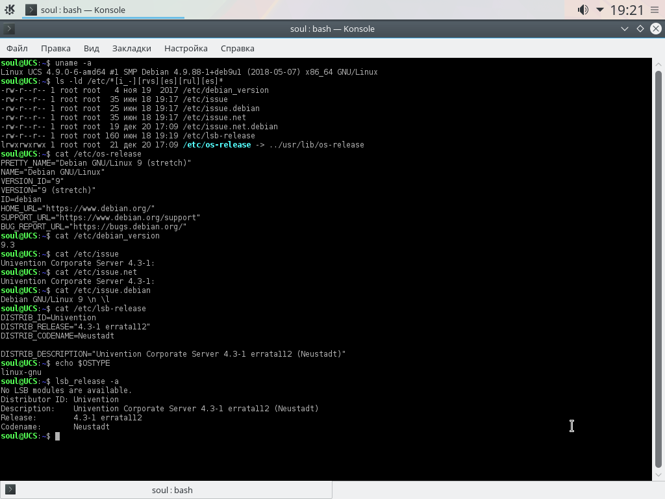The image size is (665, 499).
Task: Click the 'DISTRIB_ID=Univention' line
Action: pos(48,317)
